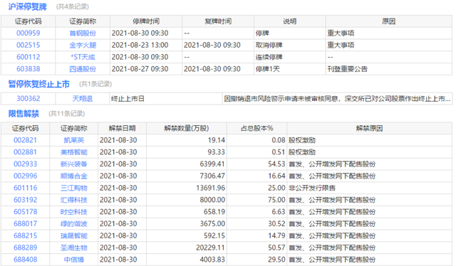
Task: Open *ST天成 stock name link
Action: click(x=83, y=57)
